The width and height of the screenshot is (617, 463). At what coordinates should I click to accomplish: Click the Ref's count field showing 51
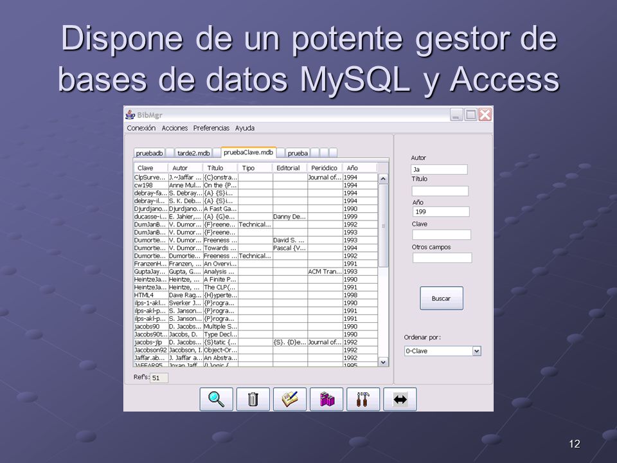159,378
